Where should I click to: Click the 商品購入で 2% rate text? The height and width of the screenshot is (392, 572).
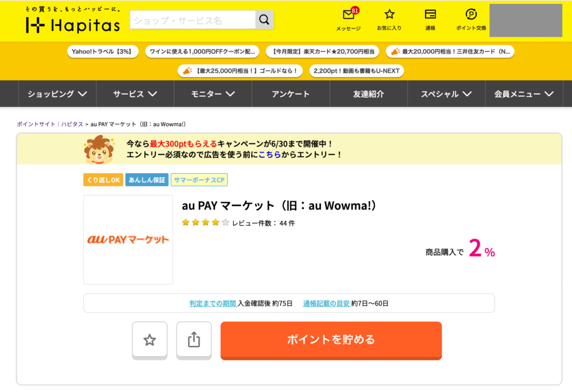click(x=460, y=249)
